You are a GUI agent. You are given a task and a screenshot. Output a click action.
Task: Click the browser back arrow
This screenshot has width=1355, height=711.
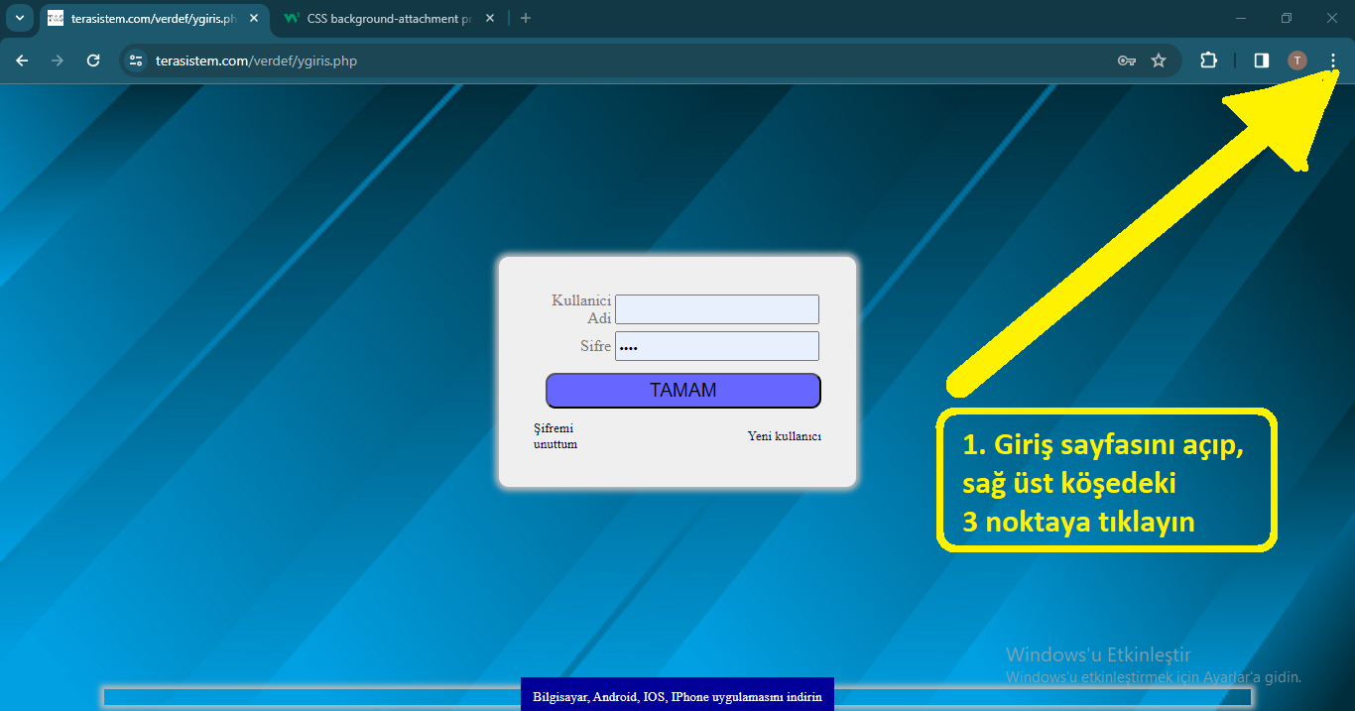click(x=22, y=60)
